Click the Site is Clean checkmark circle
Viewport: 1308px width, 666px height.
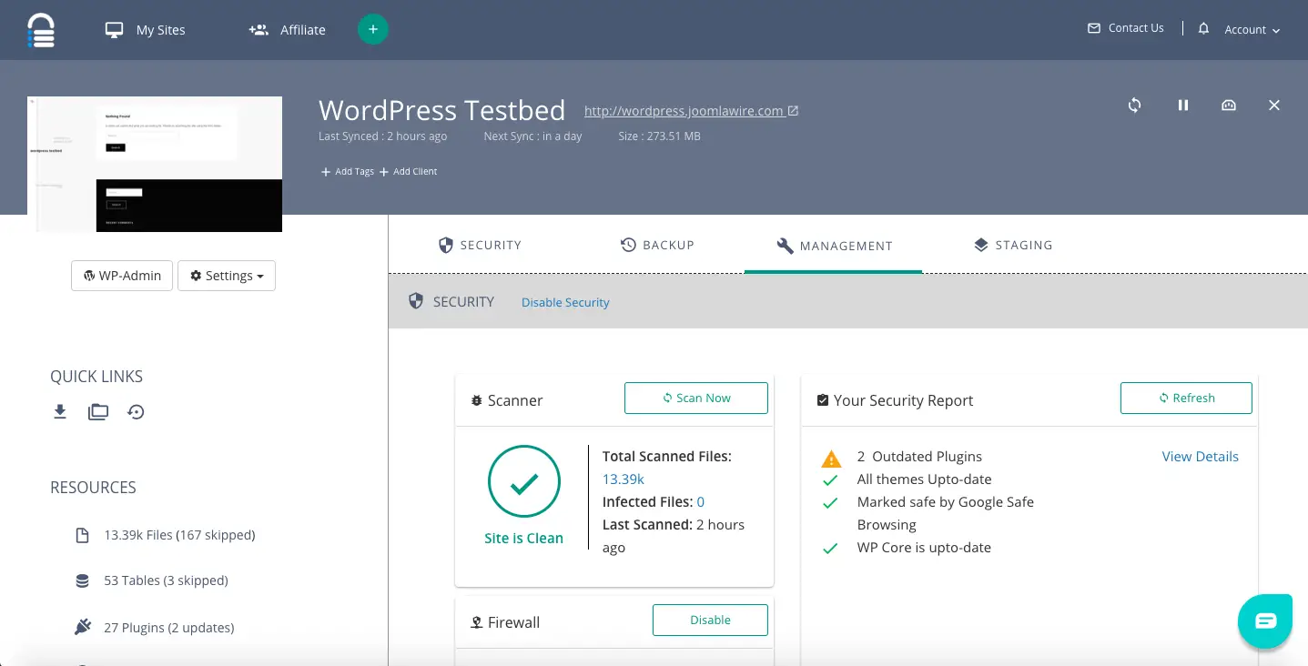[x=523, y=482]
